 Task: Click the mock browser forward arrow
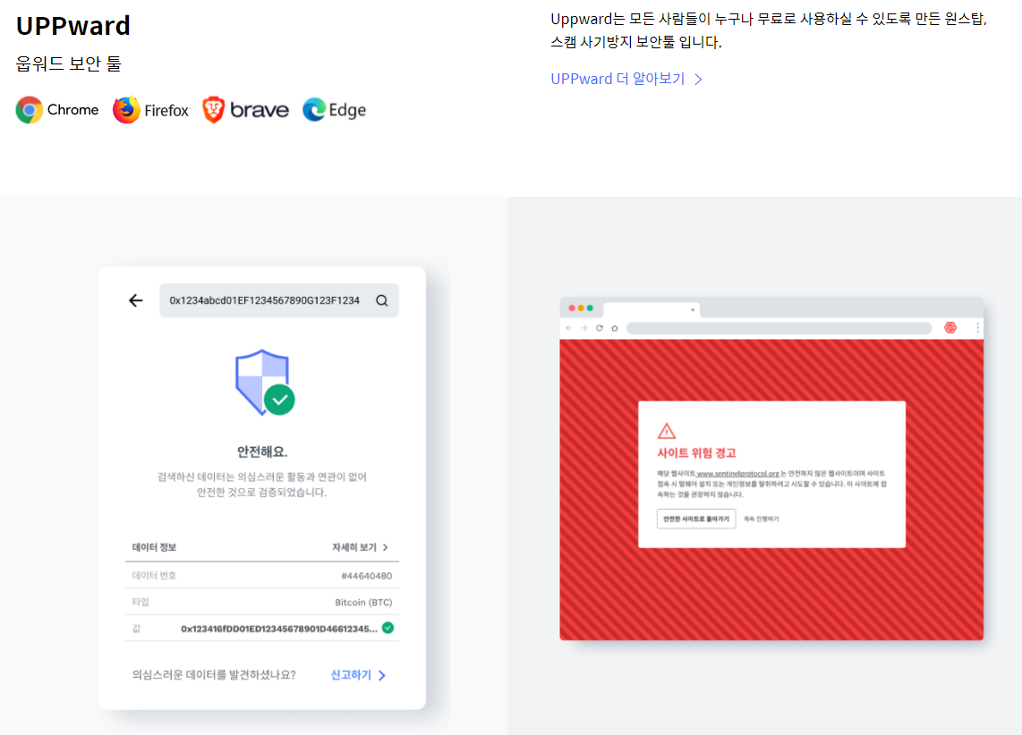584,328
